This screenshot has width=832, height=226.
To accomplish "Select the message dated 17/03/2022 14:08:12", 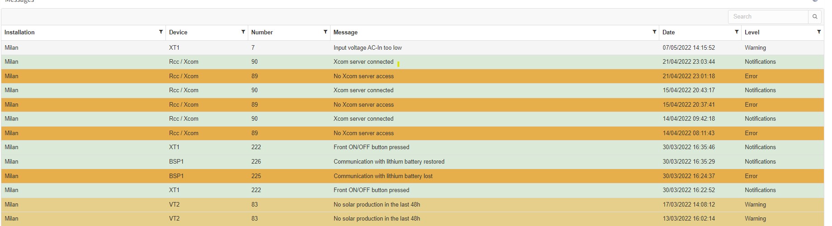I will (x=689, y=205).
